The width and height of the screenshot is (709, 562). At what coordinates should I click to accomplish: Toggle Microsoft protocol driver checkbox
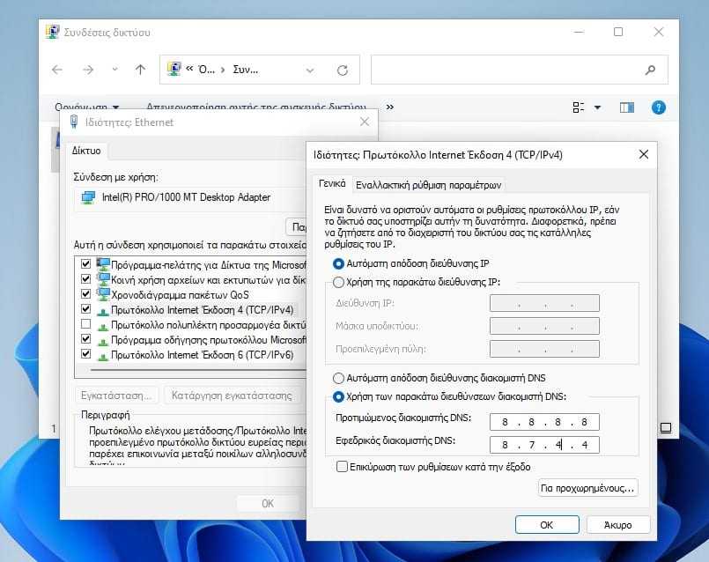pos(85,338)
